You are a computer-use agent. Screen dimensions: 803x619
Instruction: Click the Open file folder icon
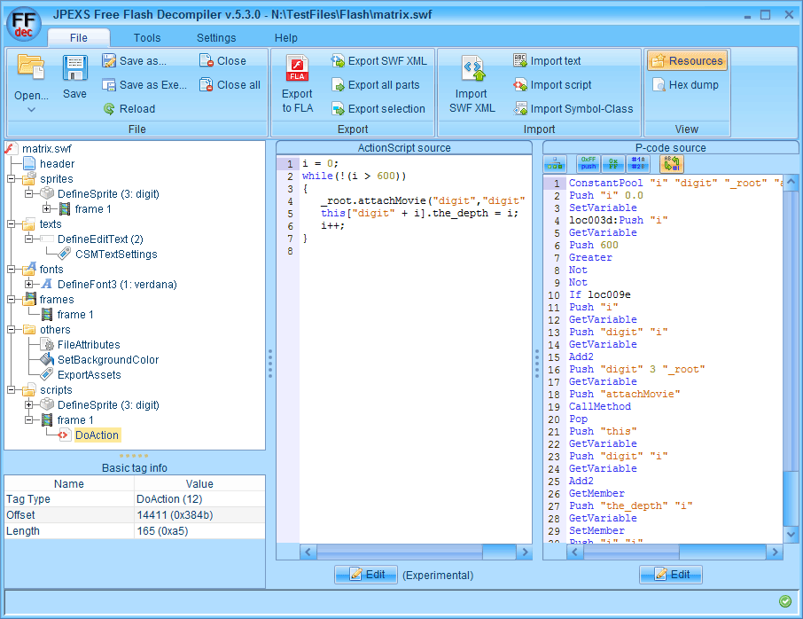coord(31,69)
